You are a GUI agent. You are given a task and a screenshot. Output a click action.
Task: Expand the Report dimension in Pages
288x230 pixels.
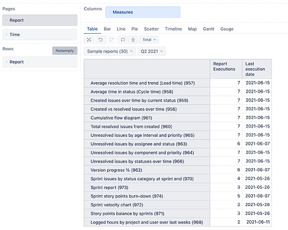(x=40, y=20)
